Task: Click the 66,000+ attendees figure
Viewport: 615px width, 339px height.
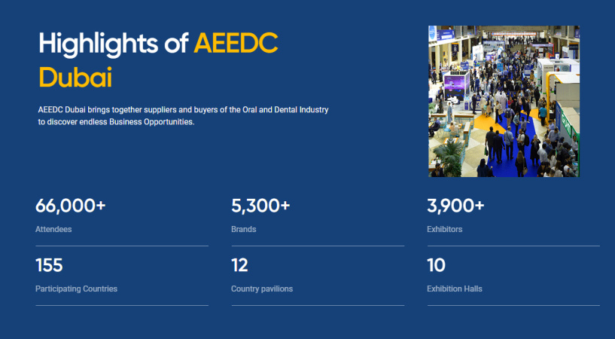Action: coord(70,206)
